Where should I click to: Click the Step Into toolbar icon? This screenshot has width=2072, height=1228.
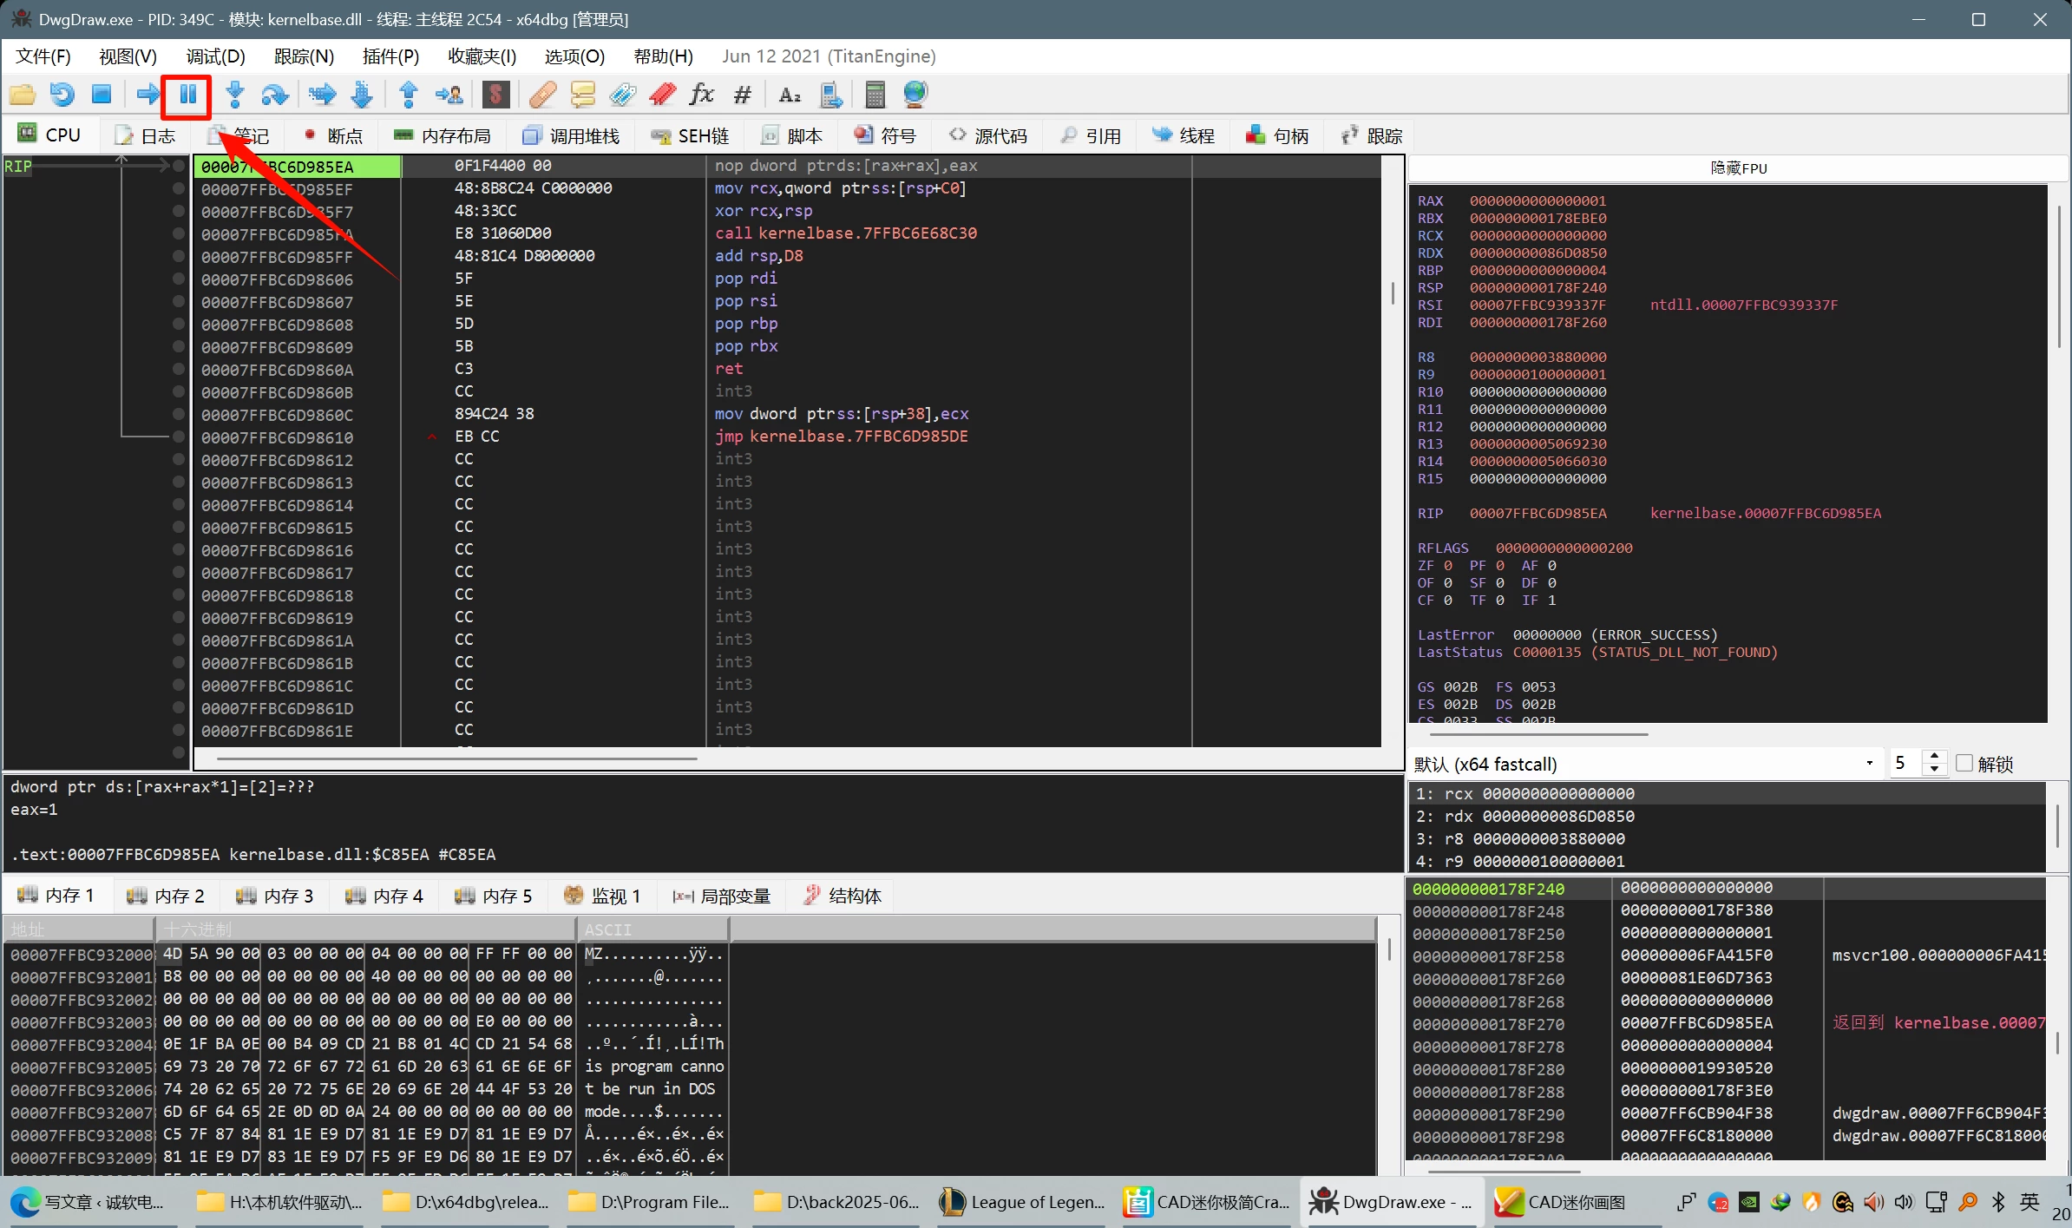[234, 95]
